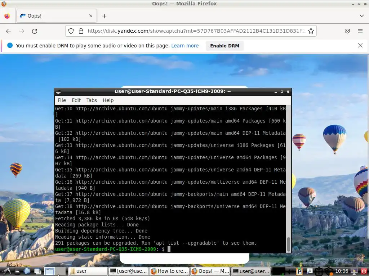Maximize the terminal window
The height and width of the screenshot is (276, 369).
pyautogui.click(x=282, y=92)
